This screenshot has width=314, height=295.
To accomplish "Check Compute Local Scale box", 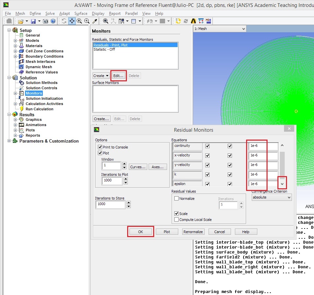I will click(x=176, y=219).
